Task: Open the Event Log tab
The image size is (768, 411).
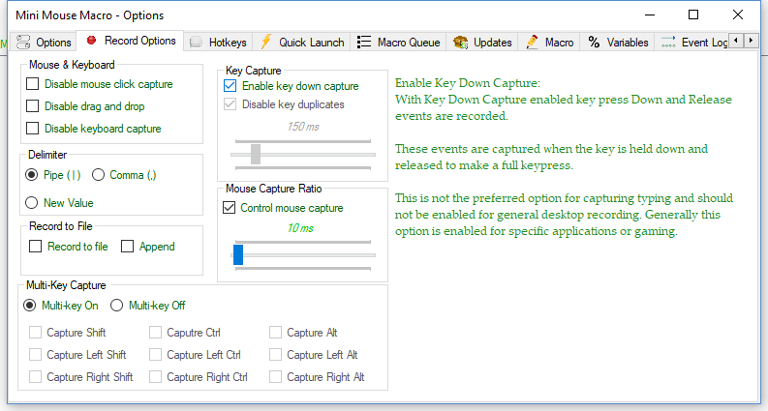Action: [692, 43]
